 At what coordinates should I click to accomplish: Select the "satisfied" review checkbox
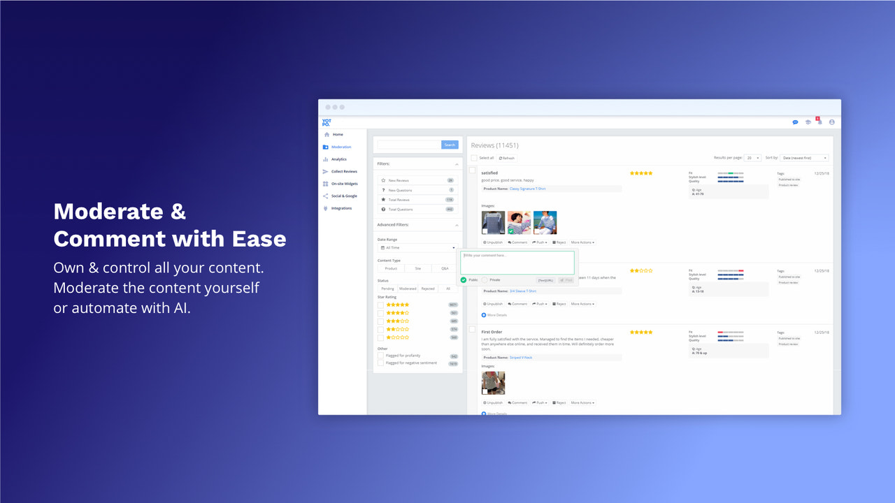coord(473,170)
